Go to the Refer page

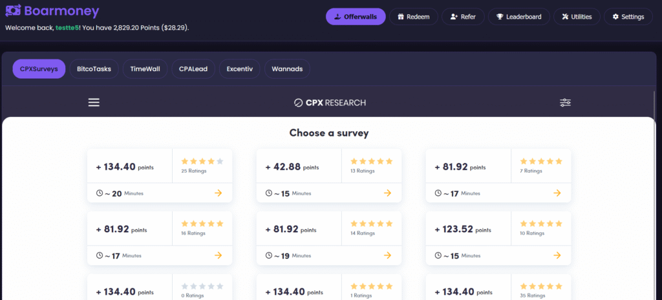(463, 17)
